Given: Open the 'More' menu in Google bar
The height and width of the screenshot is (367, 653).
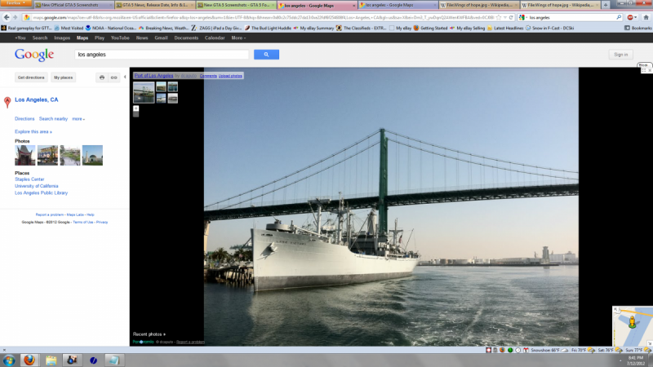Looking at the screenshot, I should [x=238, y=38].
